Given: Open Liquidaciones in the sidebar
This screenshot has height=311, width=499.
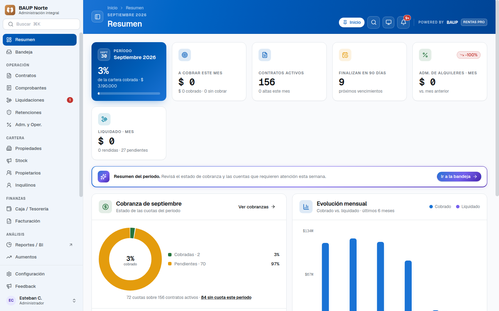Looking at the screenshot, I should tap(40, 100).
